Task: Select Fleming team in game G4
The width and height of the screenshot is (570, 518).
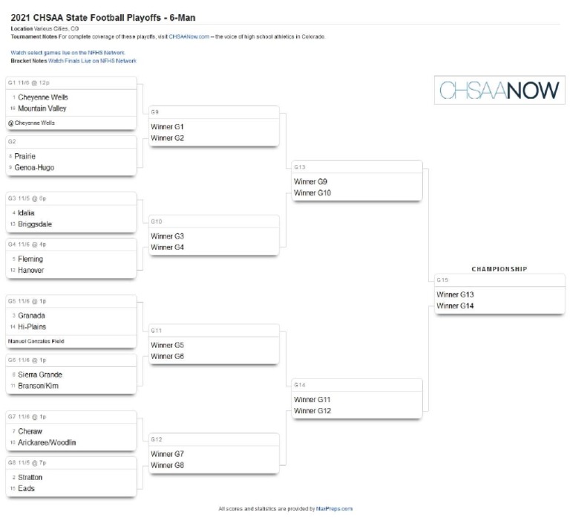Action: tap(30, 259)
